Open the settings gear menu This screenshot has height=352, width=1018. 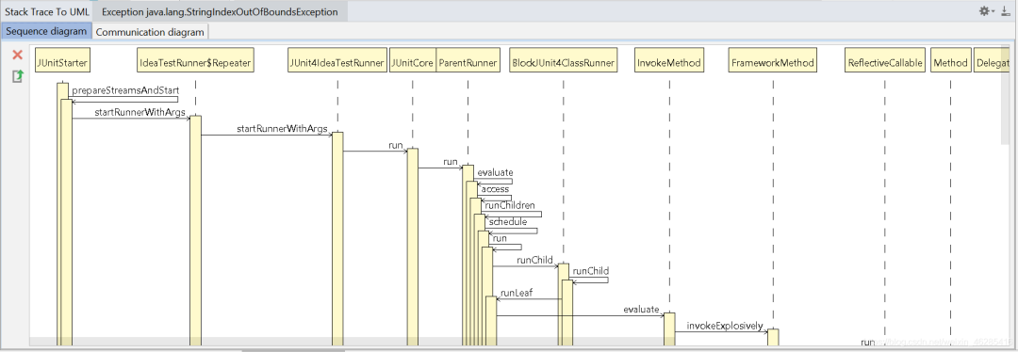point(986,11)
